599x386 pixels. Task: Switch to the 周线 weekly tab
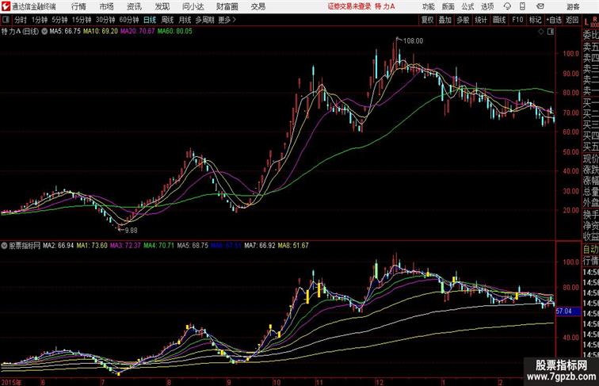pyautogui.click(x=167, y=20)
